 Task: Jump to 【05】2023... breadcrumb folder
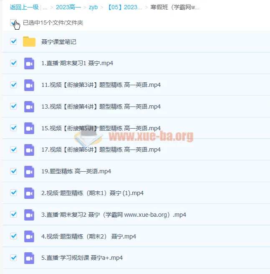tap(124, 8)
